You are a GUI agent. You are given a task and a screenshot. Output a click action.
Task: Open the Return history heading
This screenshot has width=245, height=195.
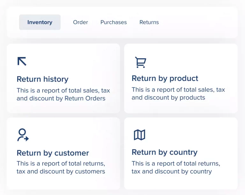[42, 79]
